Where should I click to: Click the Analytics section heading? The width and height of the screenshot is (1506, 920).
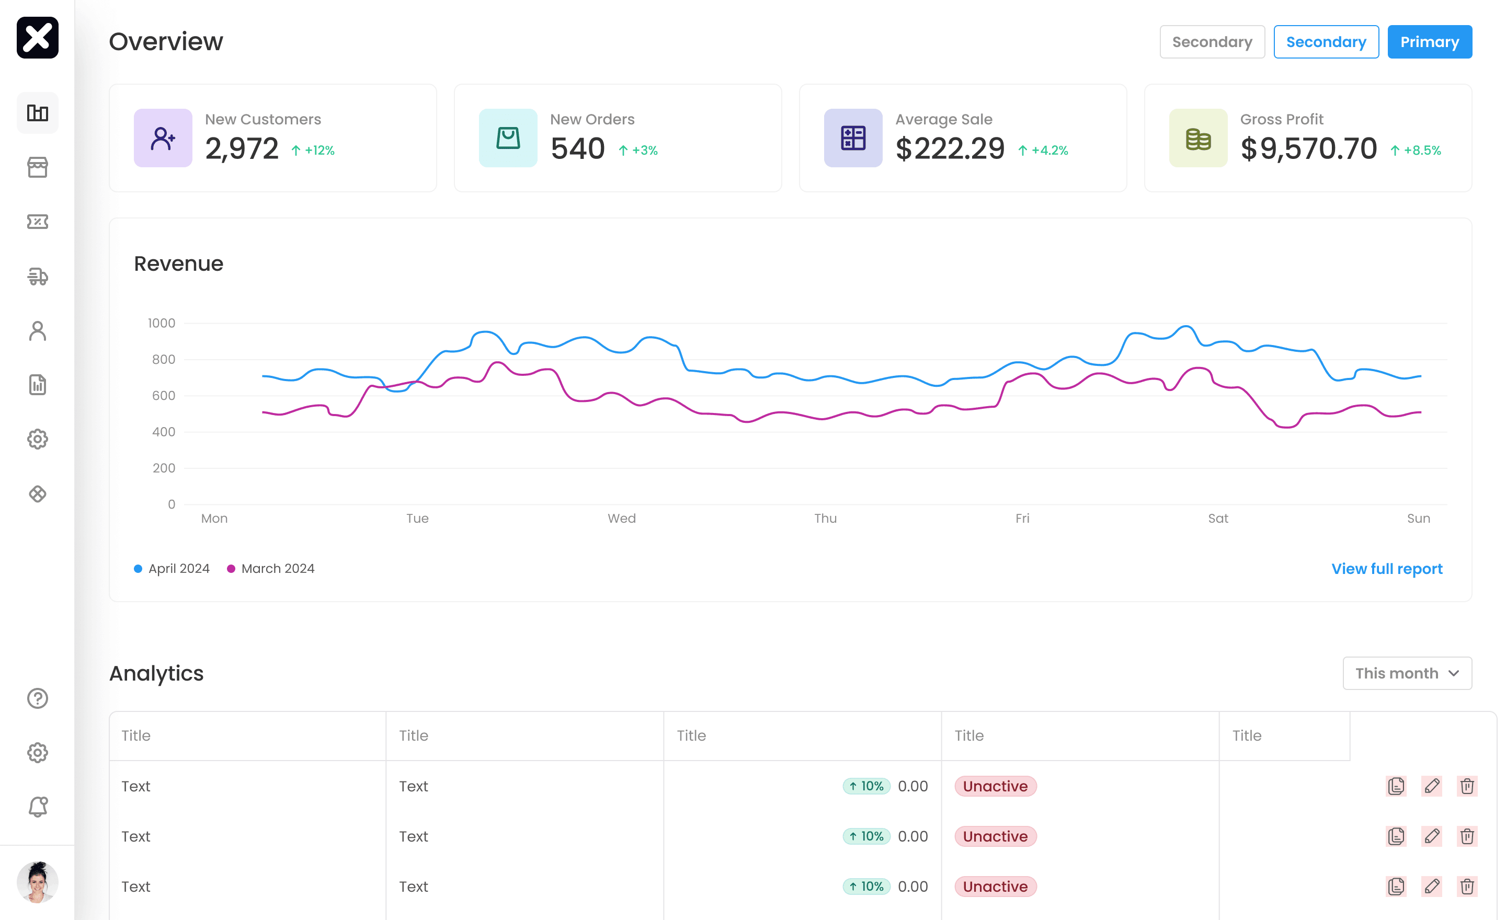tap(156, 673)
